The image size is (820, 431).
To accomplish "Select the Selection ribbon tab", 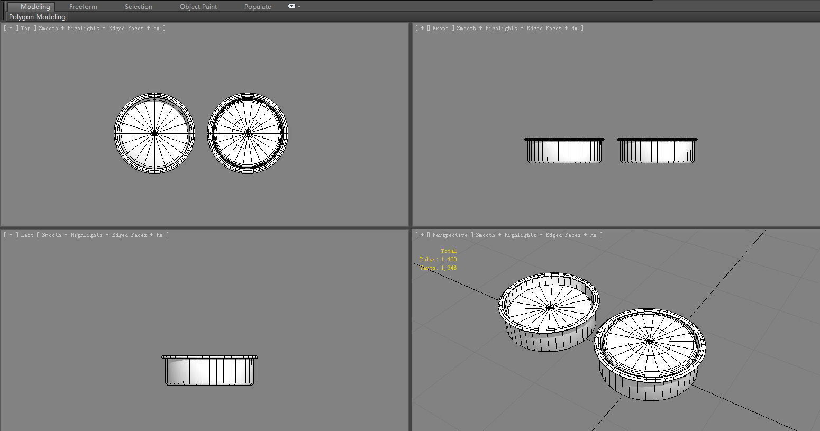I will click(139, 6).
